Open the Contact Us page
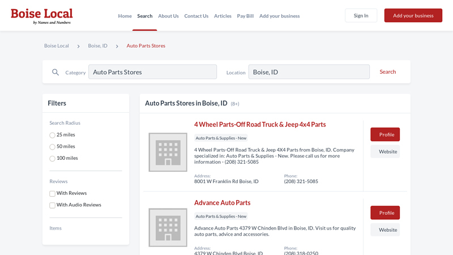The height and width of the screenshot is (255, 453). tap(196, 16)
